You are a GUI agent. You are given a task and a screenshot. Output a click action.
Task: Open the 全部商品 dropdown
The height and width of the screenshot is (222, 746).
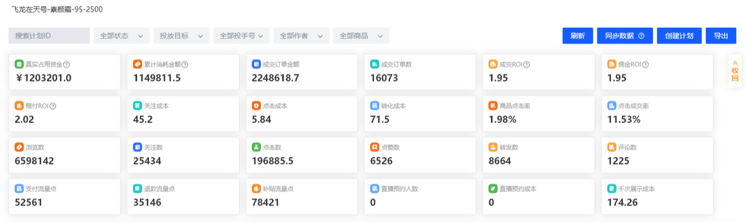[x=362, y=36]
